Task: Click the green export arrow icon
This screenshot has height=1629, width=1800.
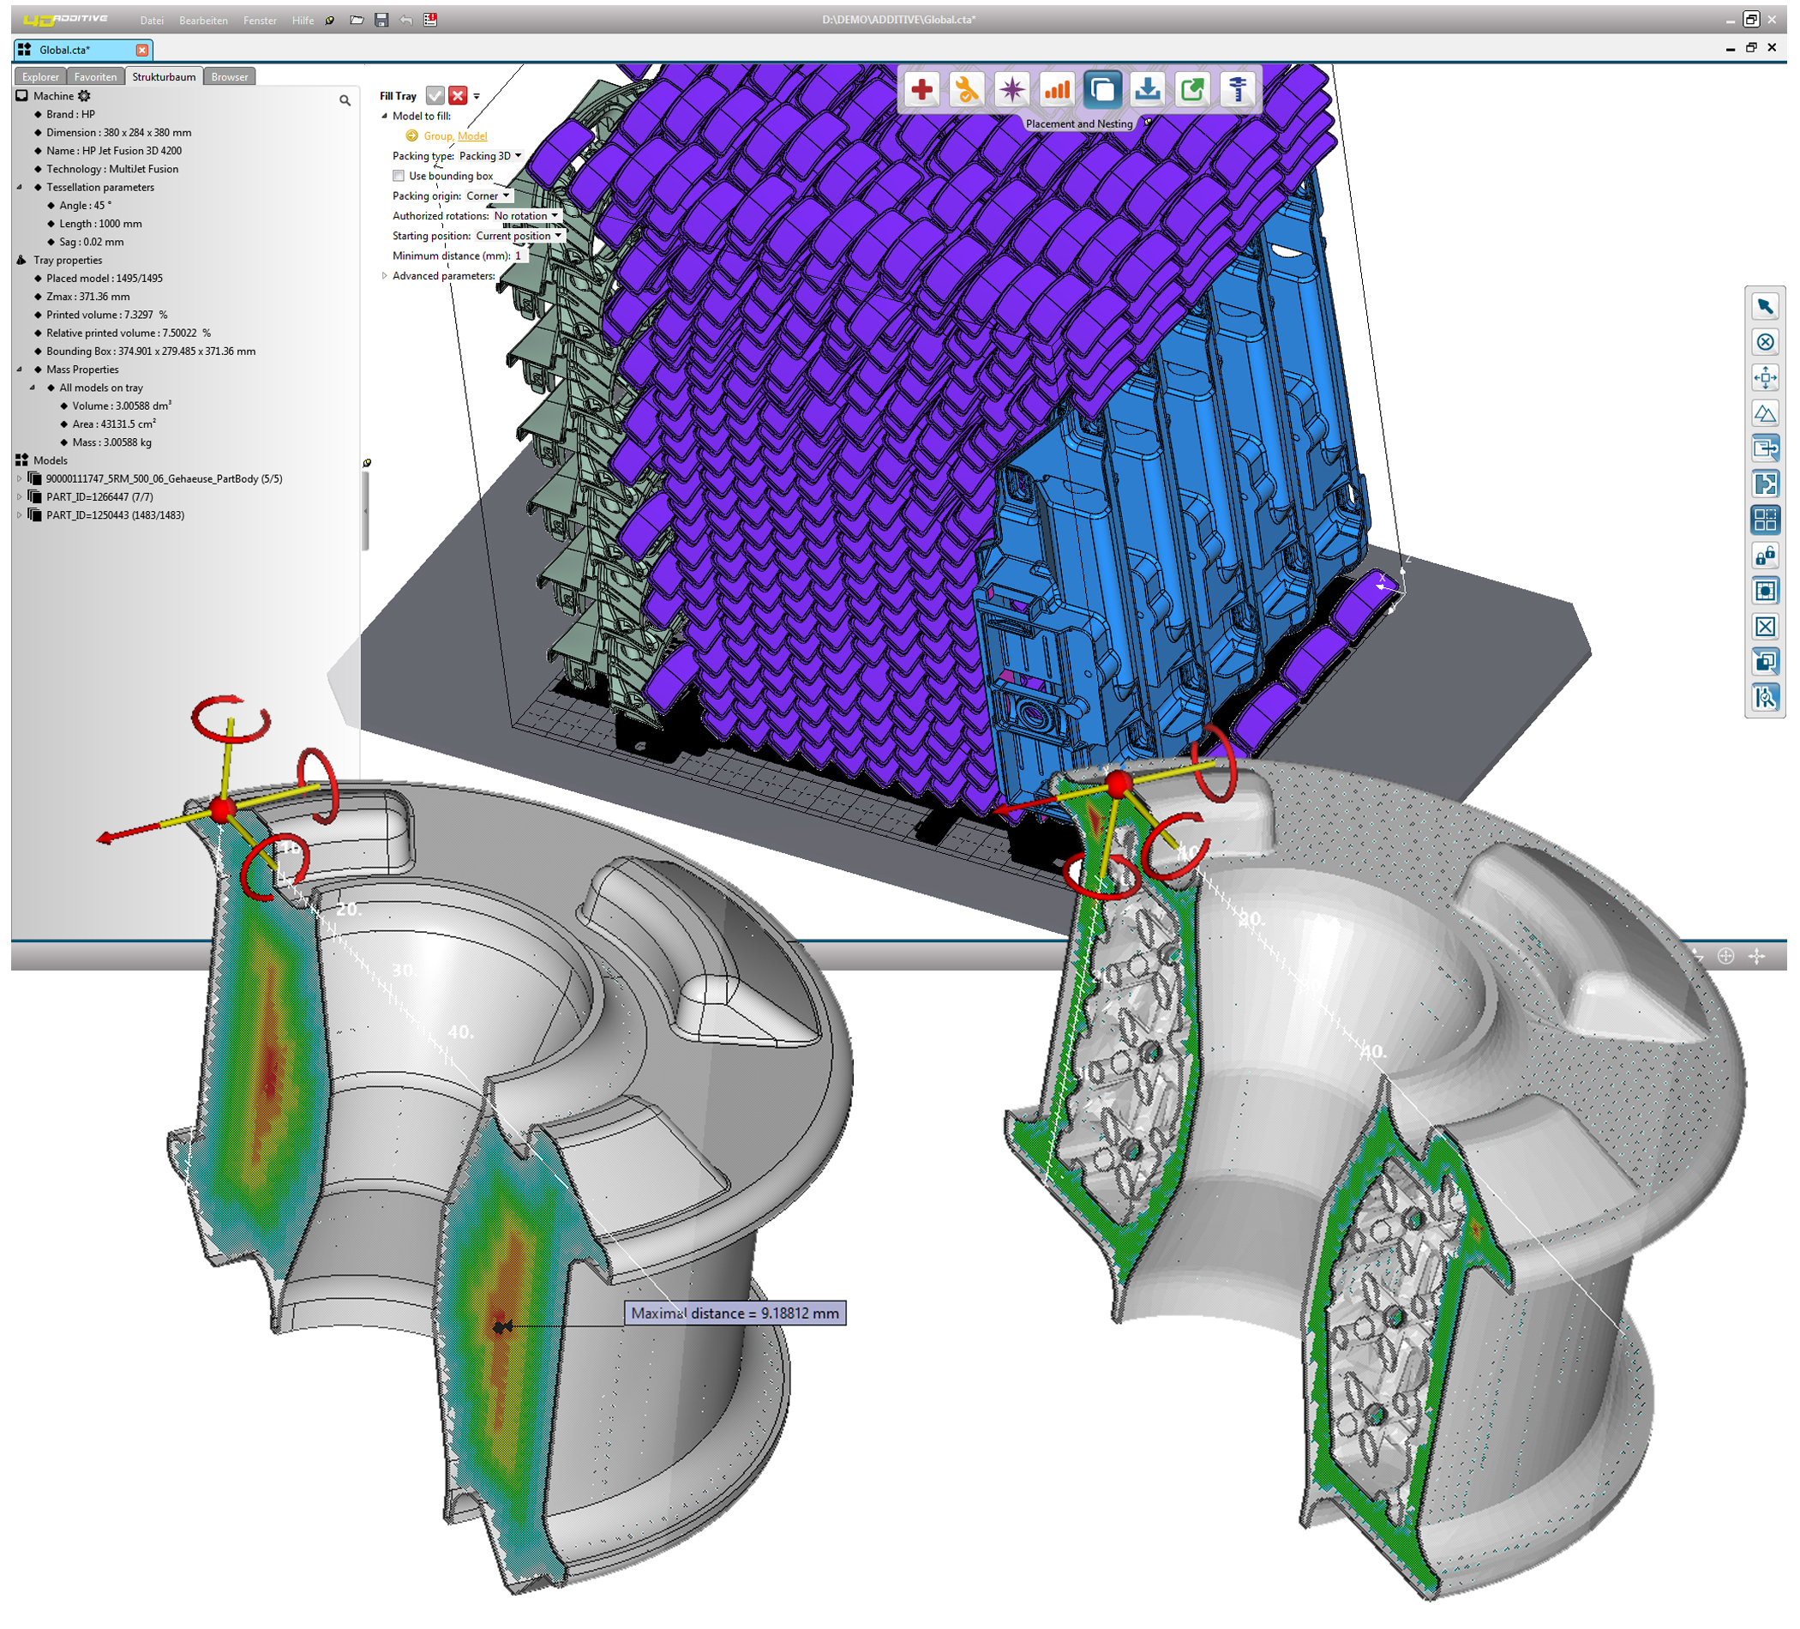Action: click(x=1193, y=89)
